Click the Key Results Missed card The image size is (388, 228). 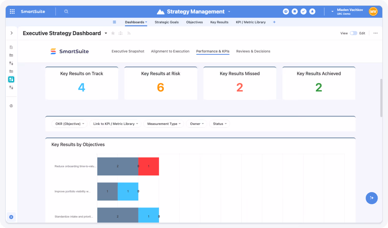[x=240, y=83]
